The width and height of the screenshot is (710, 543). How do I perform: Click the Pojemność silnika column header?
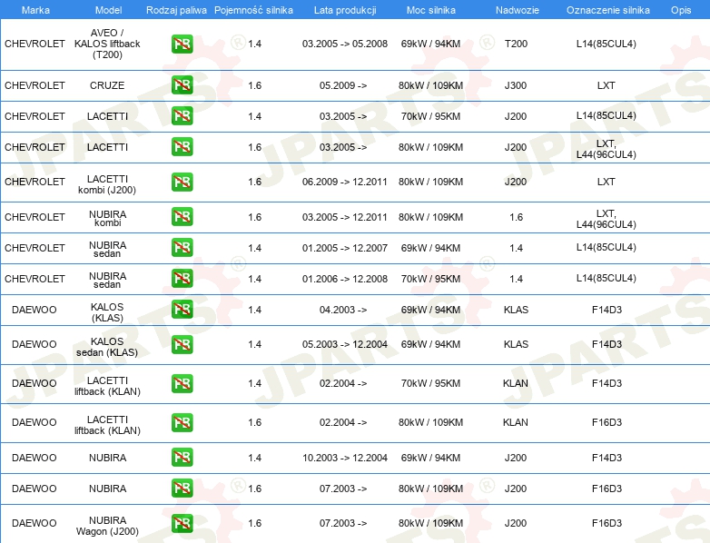tap(253, 10)
